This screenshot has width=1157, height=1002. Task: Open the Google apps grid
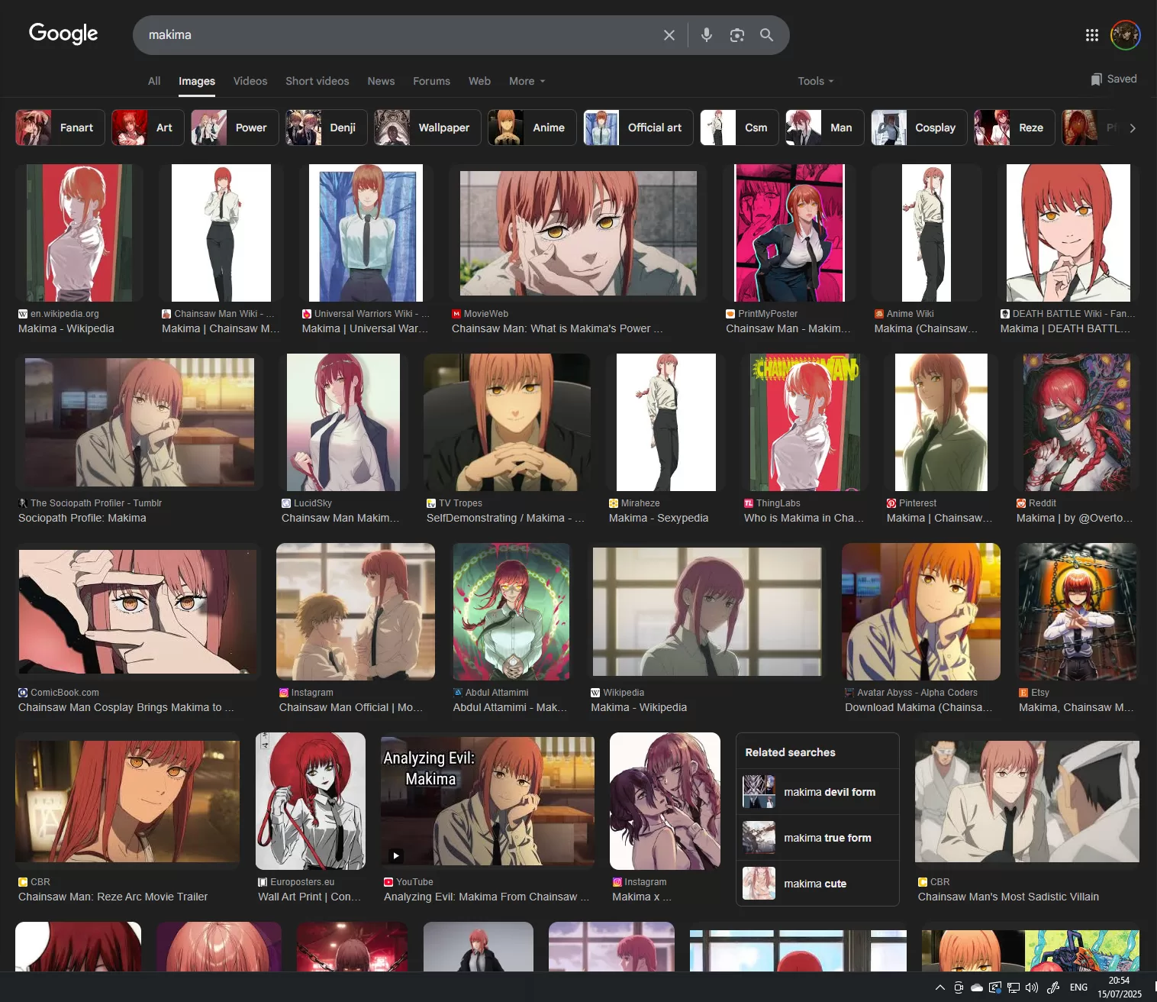pyautogui.click(x=1091, y=35)
